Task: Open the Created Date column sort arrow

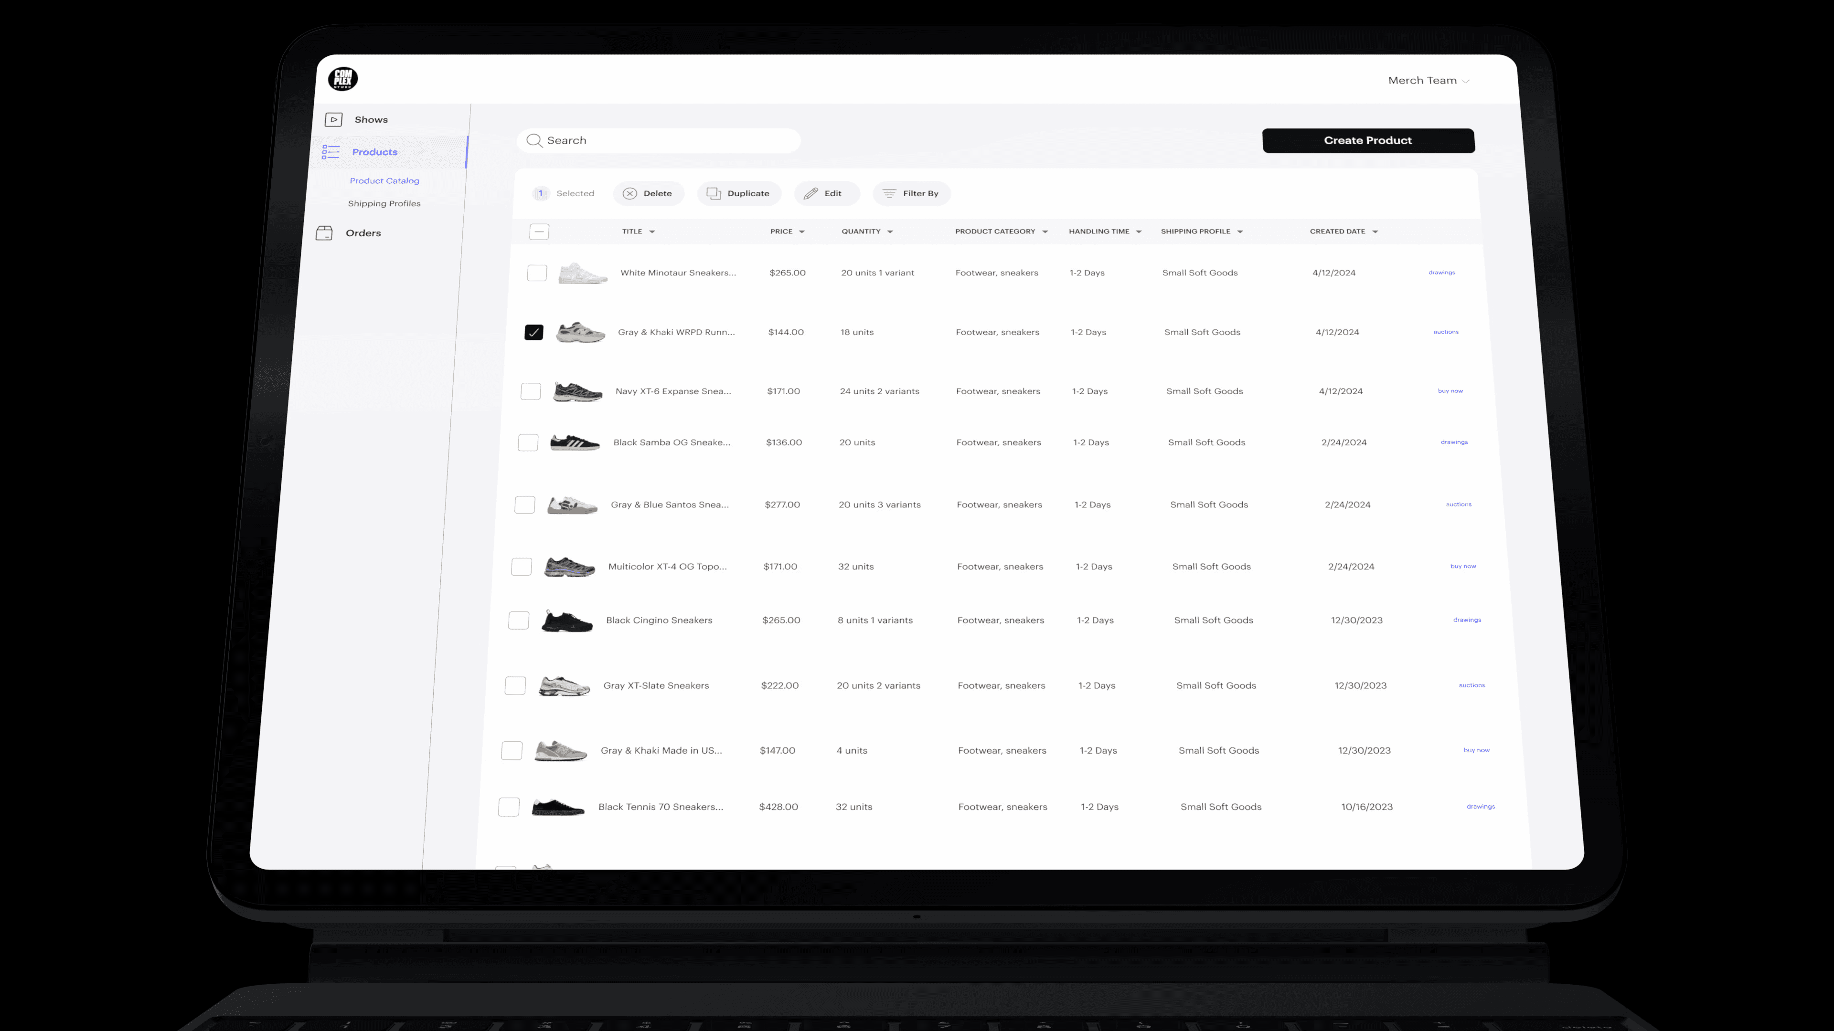Action: 1375,232
